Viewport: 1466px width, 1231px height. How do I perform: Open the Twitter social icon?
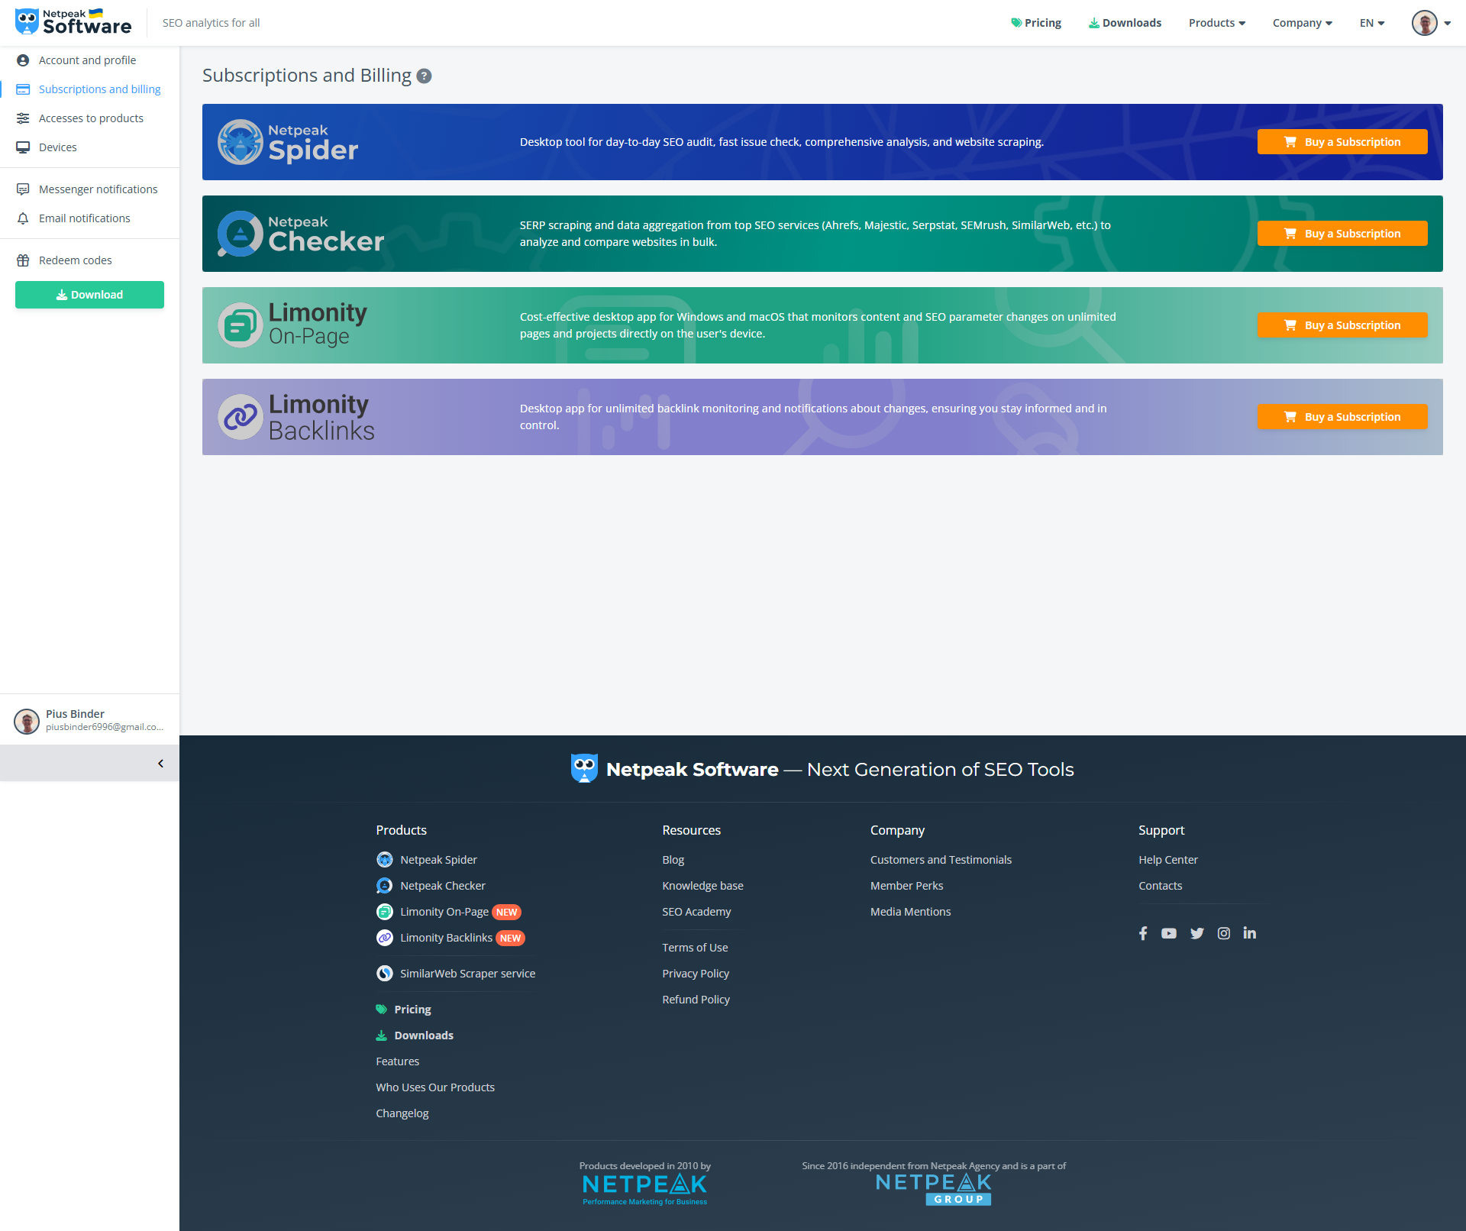(x=1196, y=933)
